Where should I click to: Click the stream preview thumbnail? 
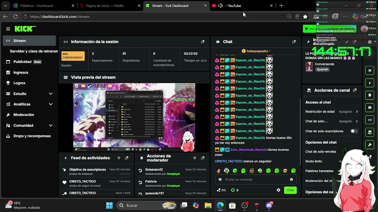pos(134,117)
